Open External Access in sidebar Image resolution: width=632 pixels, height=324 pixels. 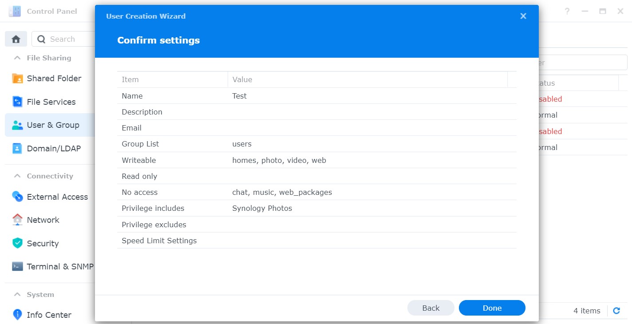pyautogui.click(x=57, y=197)
